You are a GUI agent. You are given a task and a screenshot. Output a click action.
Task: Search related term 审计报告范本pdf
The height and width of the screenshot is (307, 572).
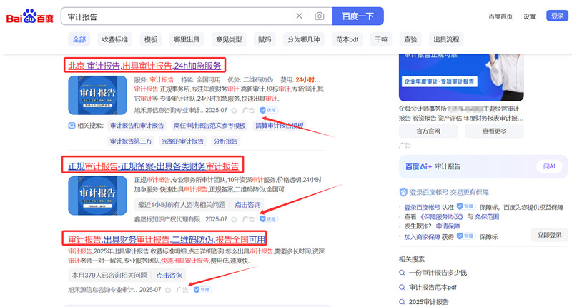pos(433,287)
